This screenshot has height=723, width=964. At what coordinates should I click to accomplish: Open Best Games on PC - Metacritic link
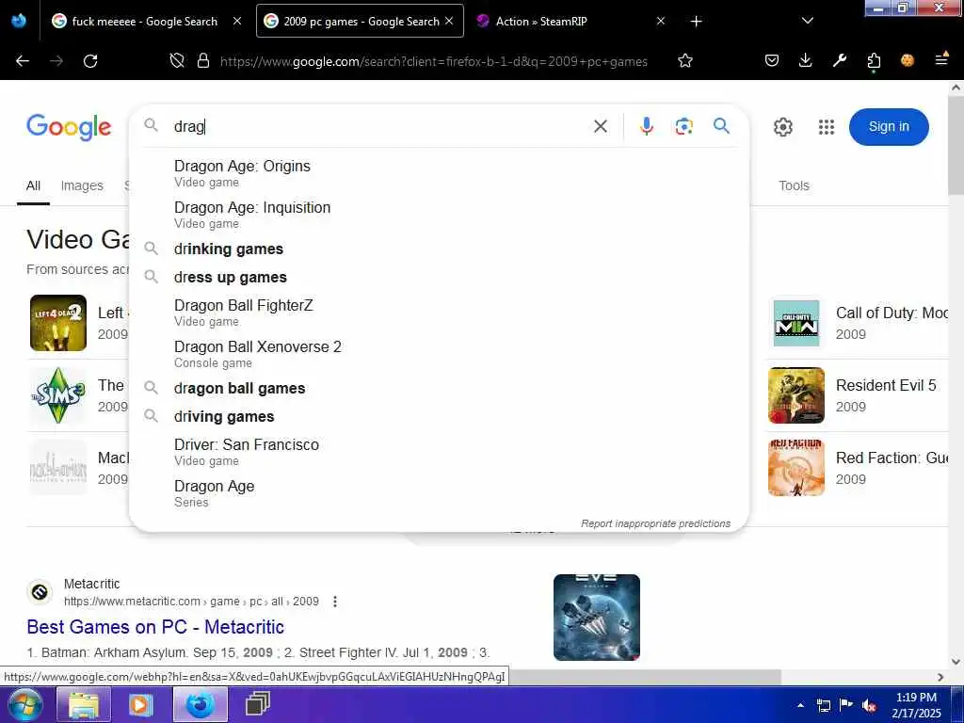[x=155, y=627]
